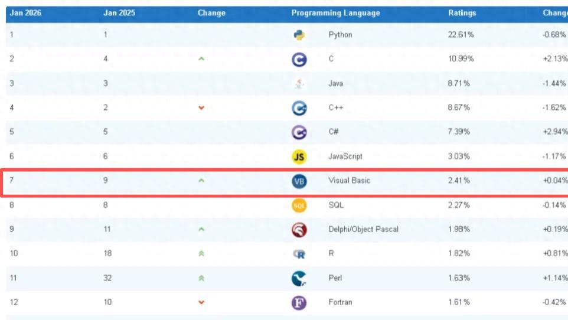The width and height of the screenshot is (568, 320).
Task: Click the 1.82% rating for R
Action: click(x=459, y=253)
